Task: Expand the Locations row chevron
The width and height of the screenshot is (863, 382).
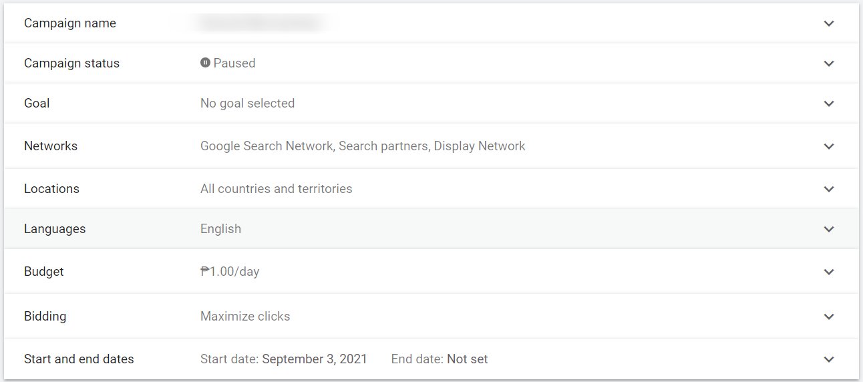Action: (x=829, y=189)
